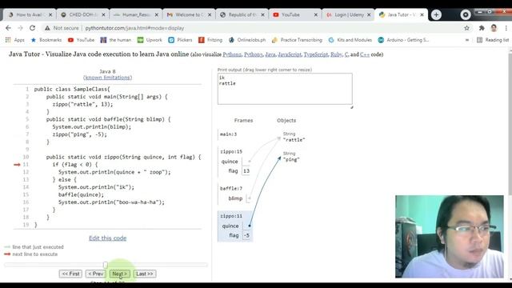
Task: Open the Arduino - Getting S... bookmark
Action: [403, 40]
